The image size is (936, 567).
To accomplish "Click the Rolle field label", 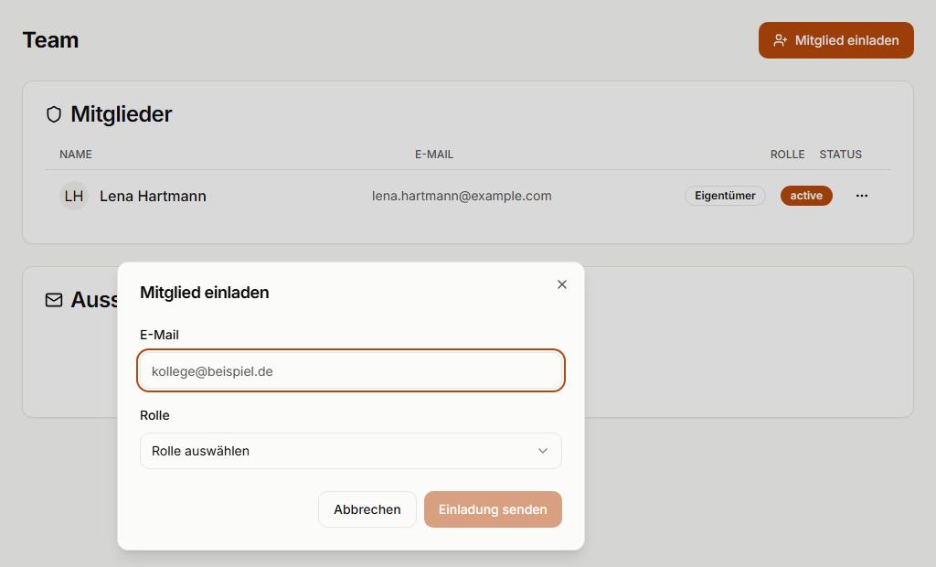I will click(154, 416).
